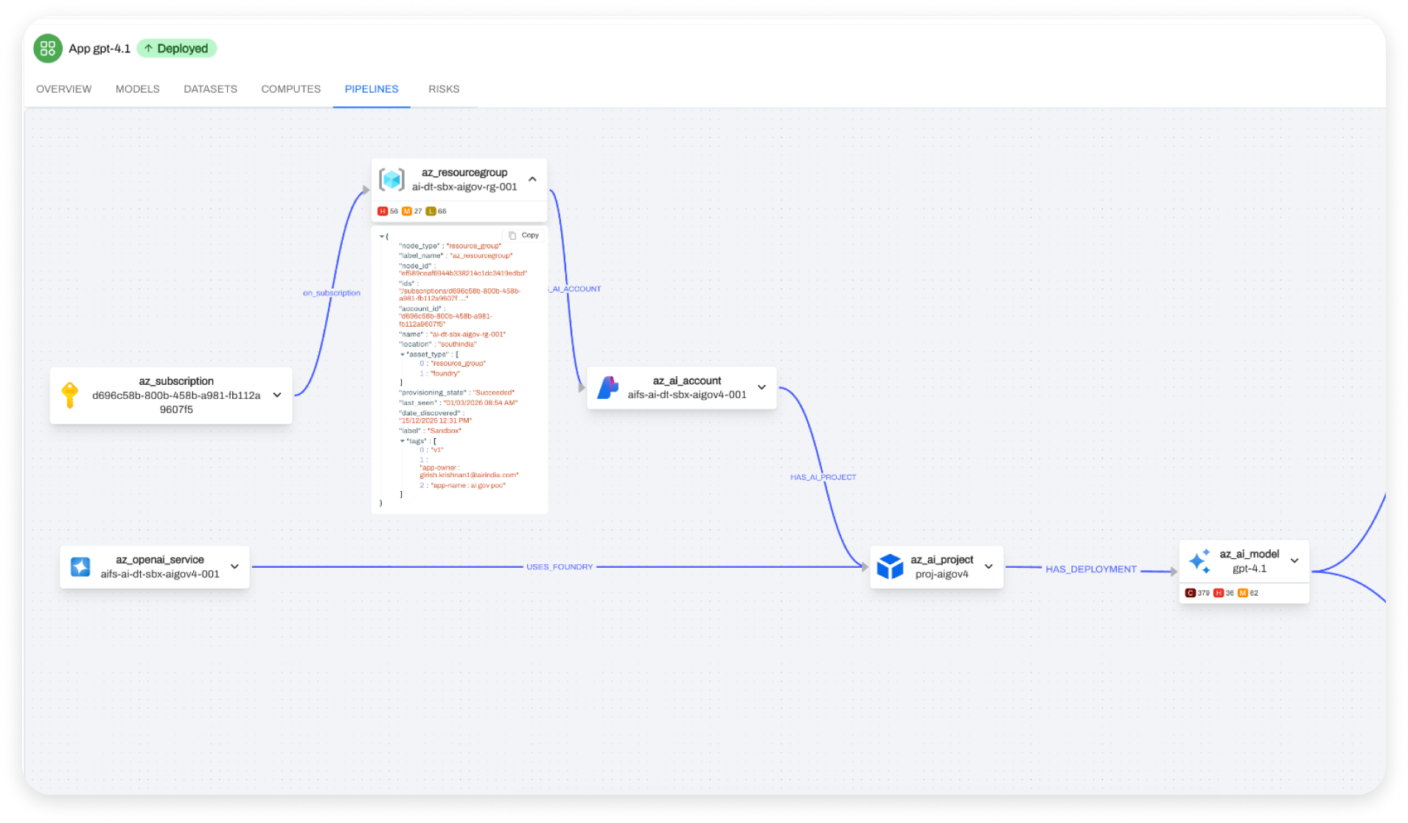The image size is (1408, 823).
Task: Click the green App gpt-4.1 icon
Action: 48,49
